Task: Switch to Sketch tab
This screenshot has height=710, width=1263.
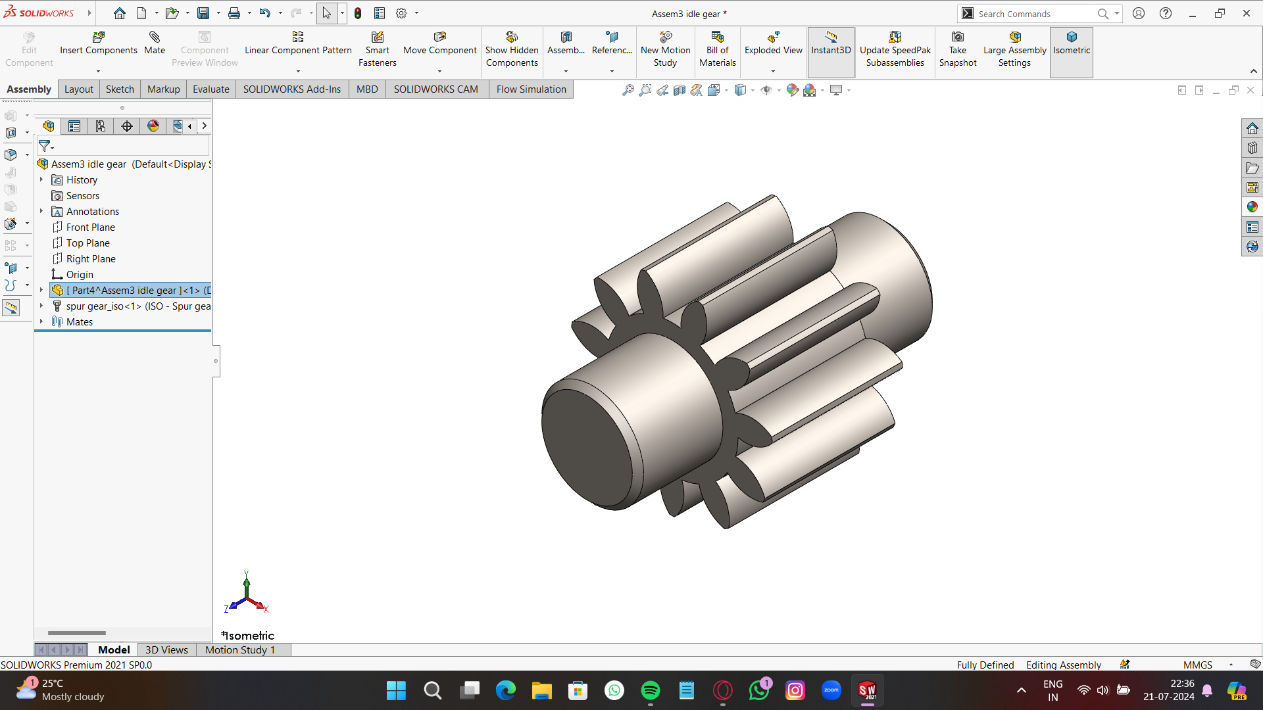Action: pyautogui.click(x=120, y=89)
